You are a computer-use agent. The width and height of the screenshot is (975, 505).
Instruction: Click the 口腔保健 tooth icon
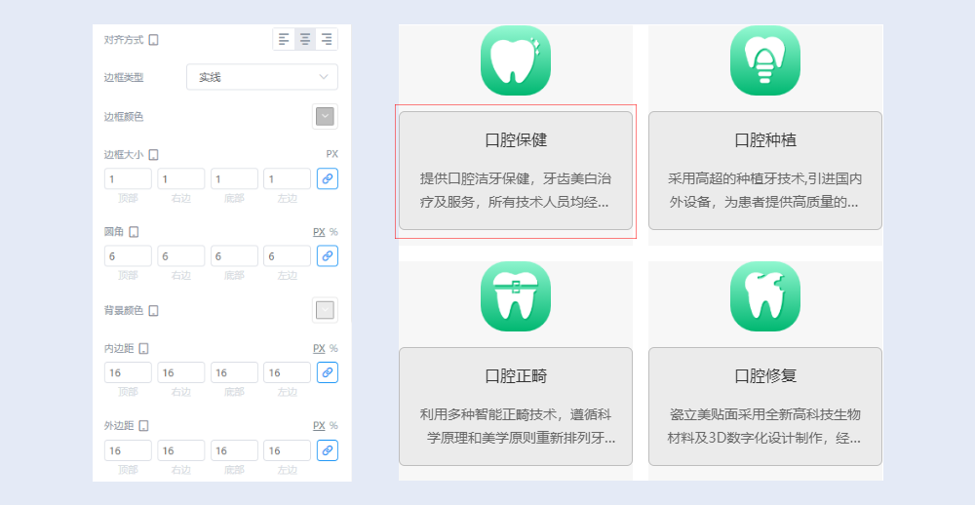point(515,60)
